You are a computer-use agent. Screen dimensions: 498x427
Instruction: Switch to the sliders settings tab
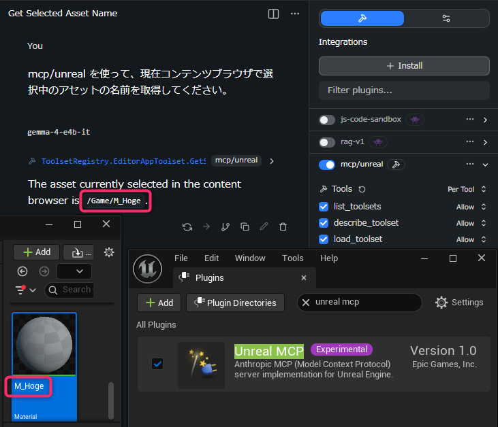(x=446, y=18)
